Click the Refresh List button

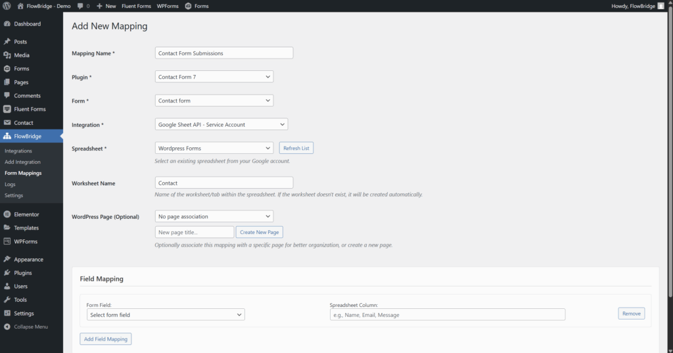point(296,148)
